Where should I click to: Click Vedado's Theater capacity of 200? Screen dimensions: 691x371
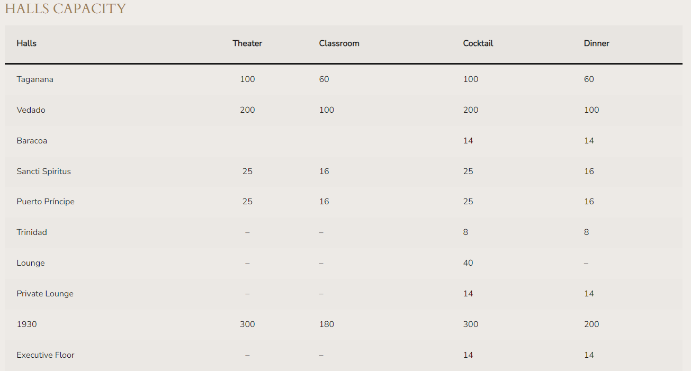(x=247, y=110)
